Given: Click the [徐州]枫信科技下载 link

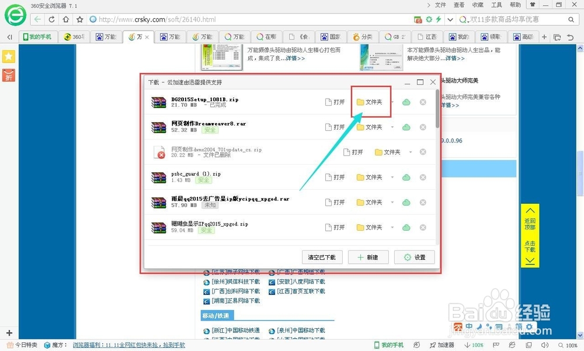Looking at the screenshot, I should (x=235, y=282).
